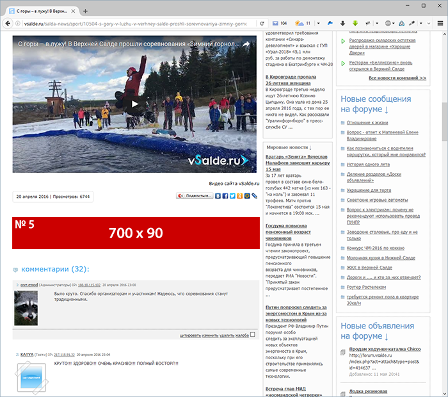Share the article on Twitter
This screenshot has width=448, height=397.
232,196
